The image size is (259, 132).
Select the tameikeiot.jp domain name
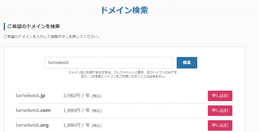31,96
